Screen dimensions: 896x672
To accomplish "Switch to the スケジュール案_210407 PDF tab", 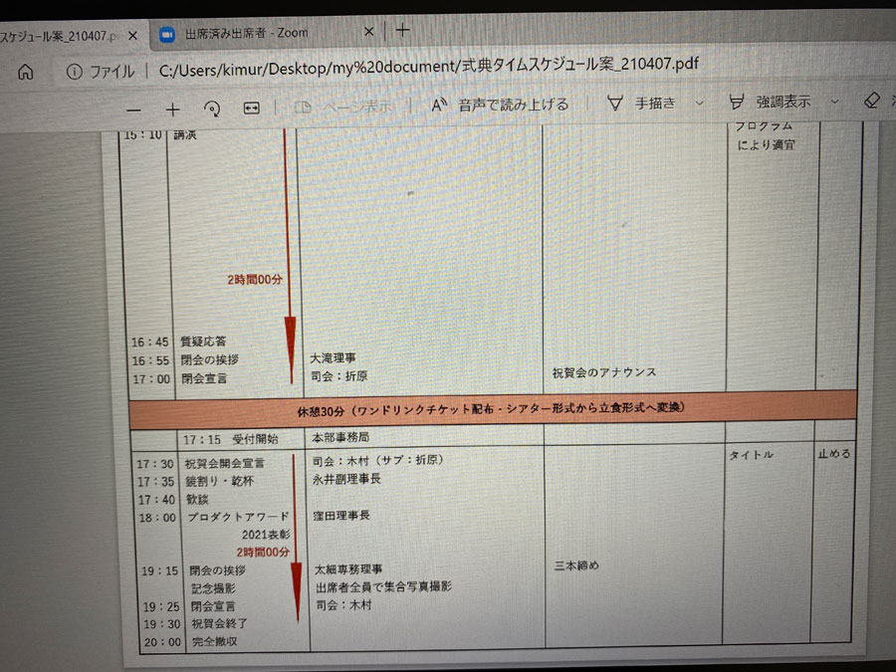I will pyautogui.click(x=59, y=36).
